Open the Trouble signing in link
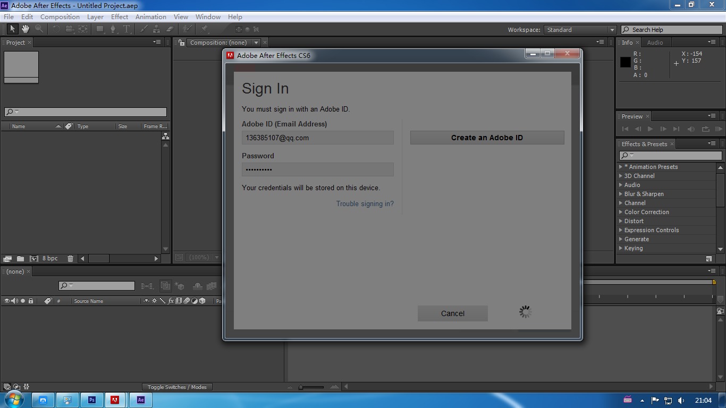Screen dimensions: 726x408 (x=365, y=203)
